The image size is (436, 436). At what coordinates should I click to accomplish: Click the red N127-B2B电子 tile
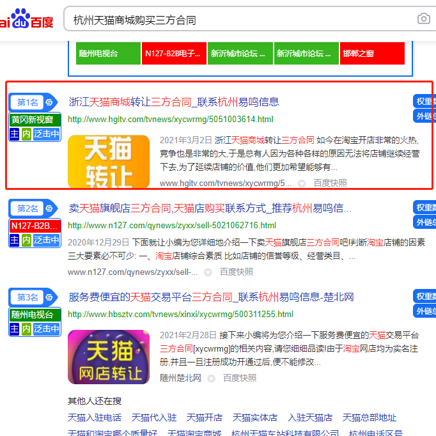(x=174, y=54)
